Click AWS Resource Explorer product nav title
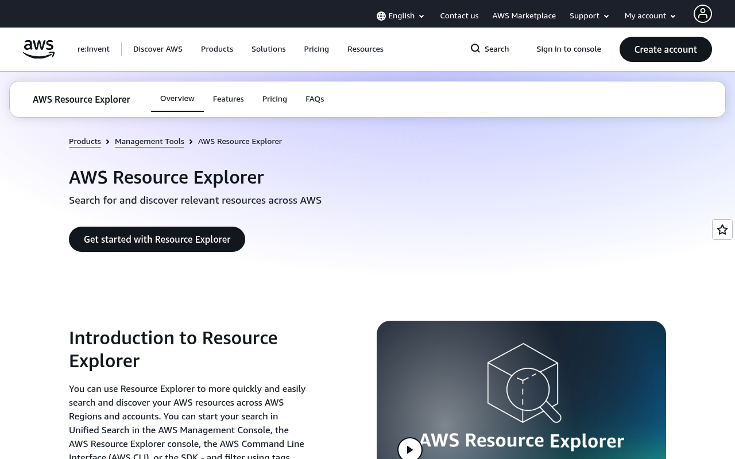This screenshot has width=735, height=459. click(x=82, y=99)
